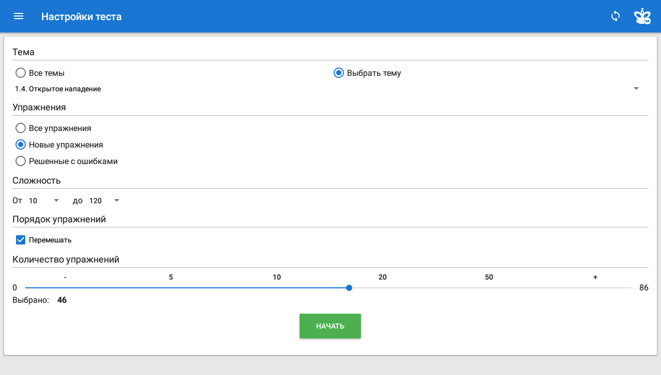Click the green 'НАЧАТЬ' button
Screen dimensions: 661x375
pyautogui.click(x=330, y=326)
